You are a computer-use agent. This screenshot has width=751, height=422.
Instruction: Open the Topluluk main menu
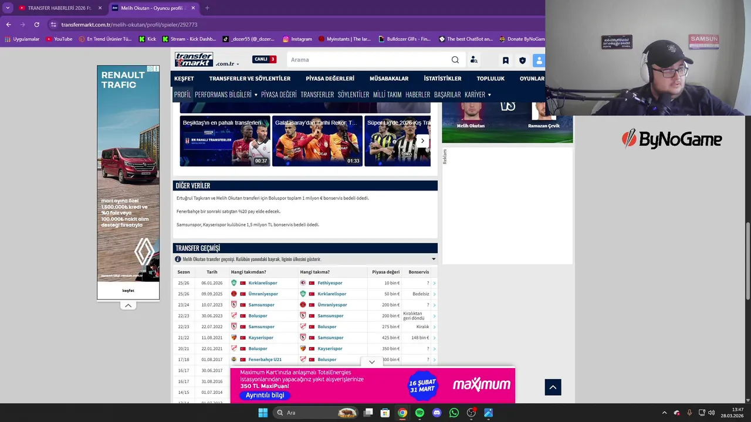tap(490, 79)
